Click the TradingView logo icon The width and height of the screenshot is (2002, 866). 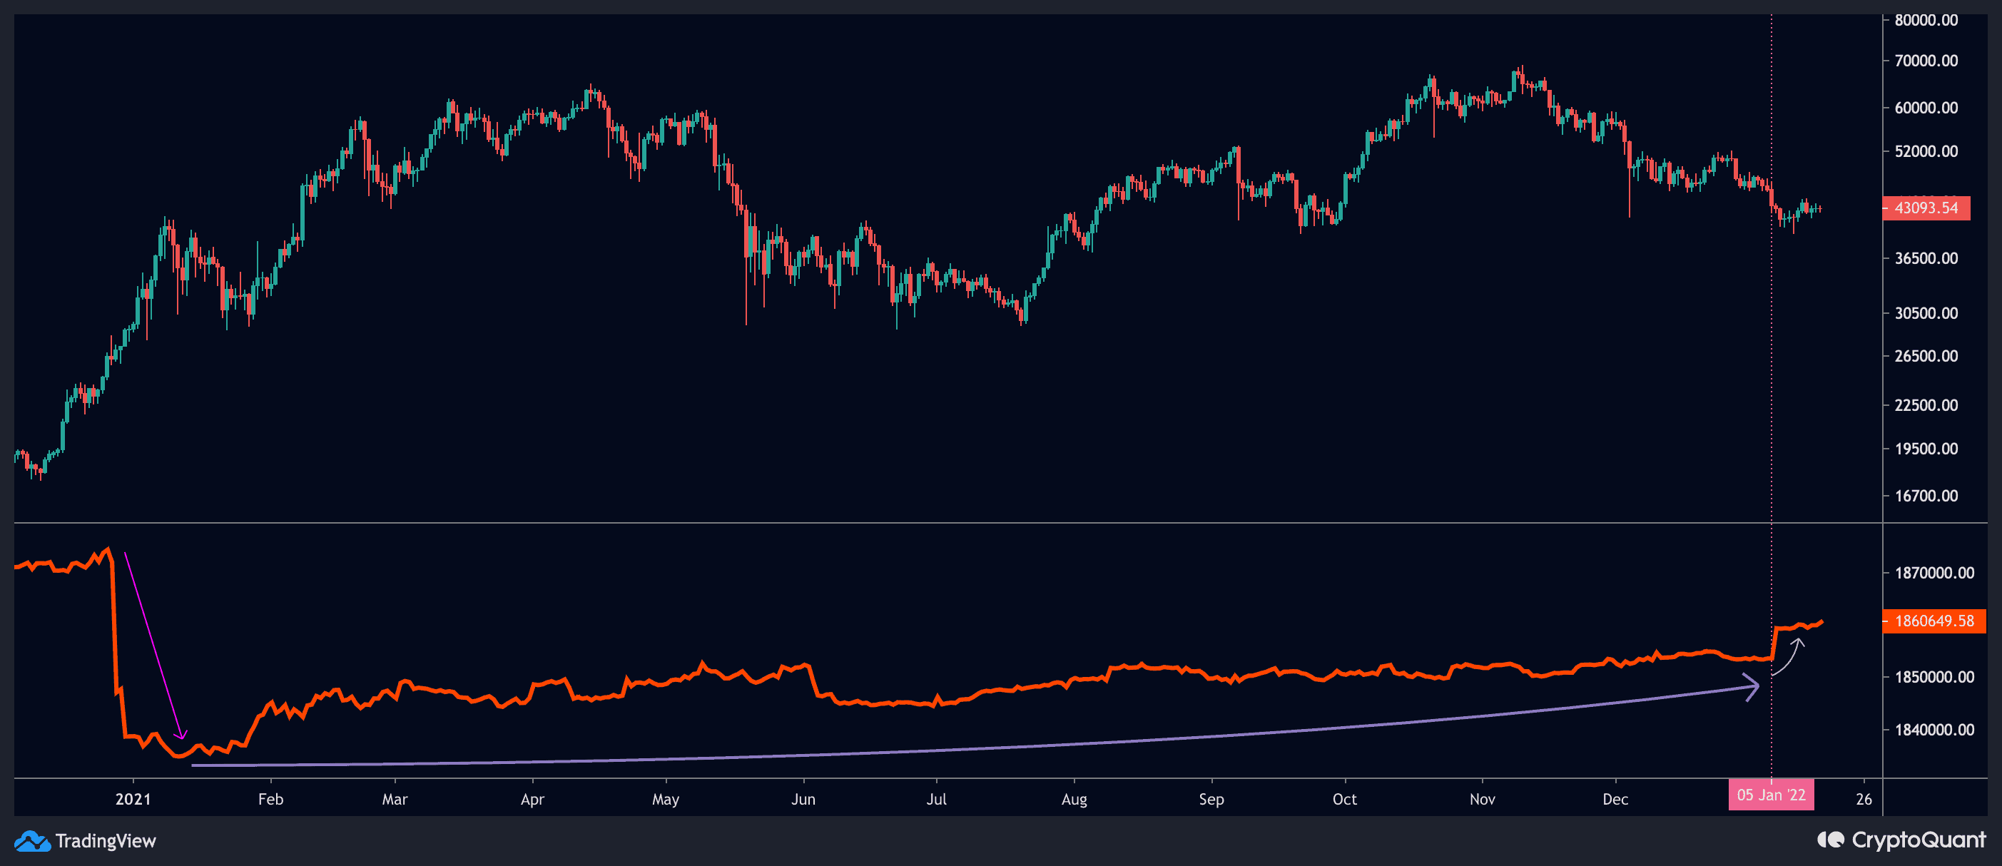[32, 840]
